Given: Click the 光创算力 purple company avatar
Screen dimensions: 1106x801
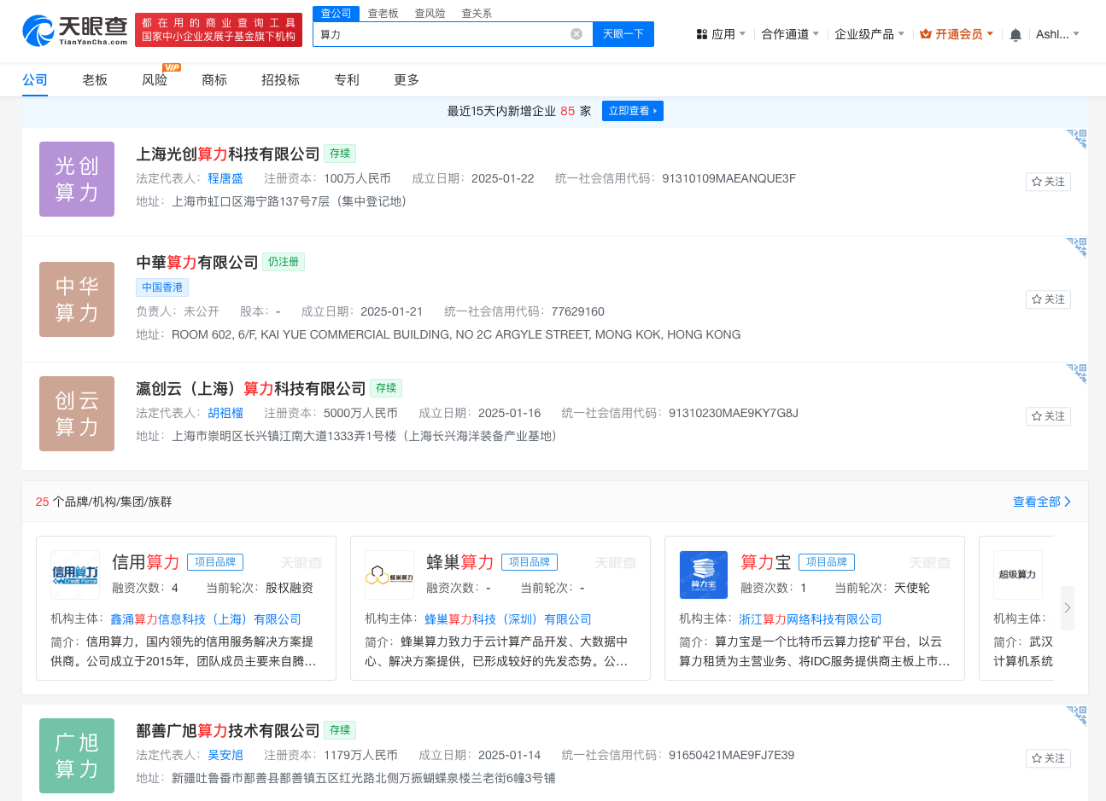Looking at the screenshot, I should [77, 179].
